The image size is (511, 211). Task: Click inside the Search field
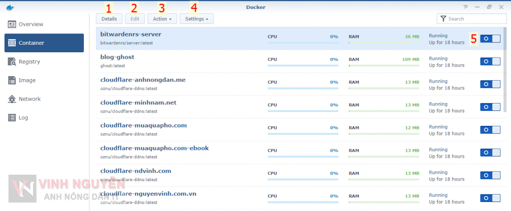click(472, 19)
